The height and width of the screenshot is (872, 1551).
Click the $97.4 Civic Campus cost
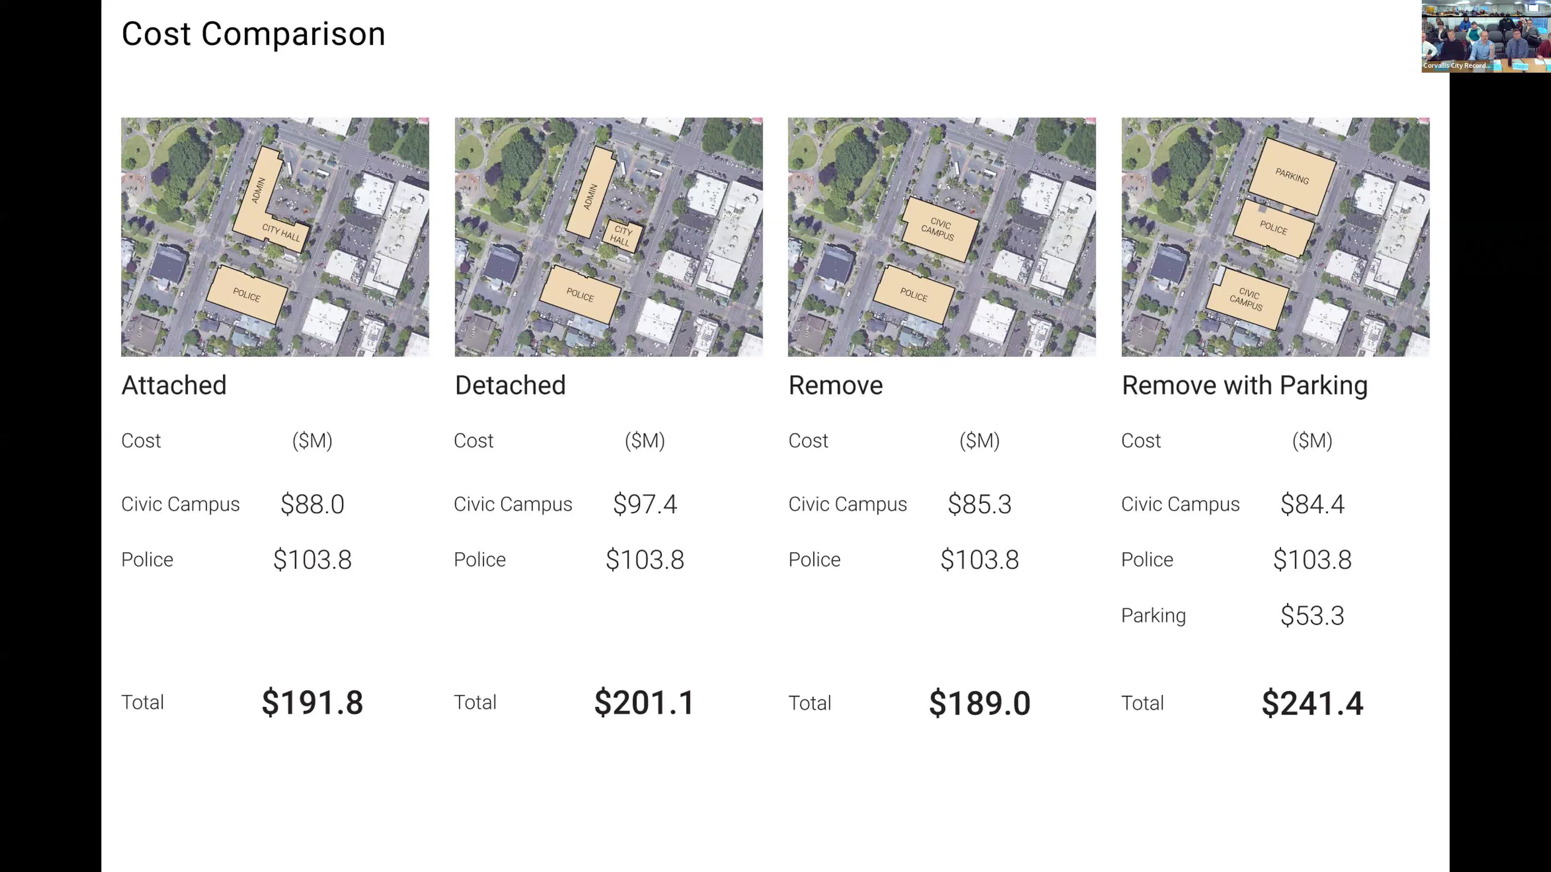645,504
